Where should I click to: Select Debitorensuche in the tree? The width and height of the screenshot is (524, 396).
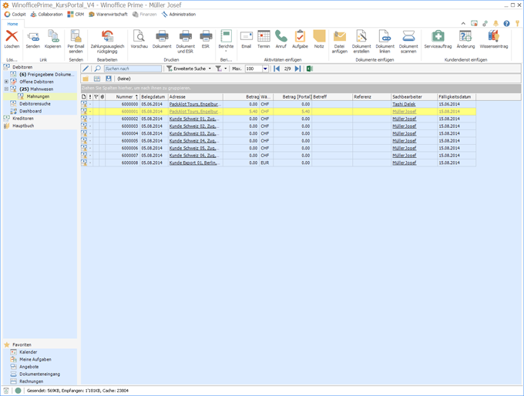coord(35,103)
